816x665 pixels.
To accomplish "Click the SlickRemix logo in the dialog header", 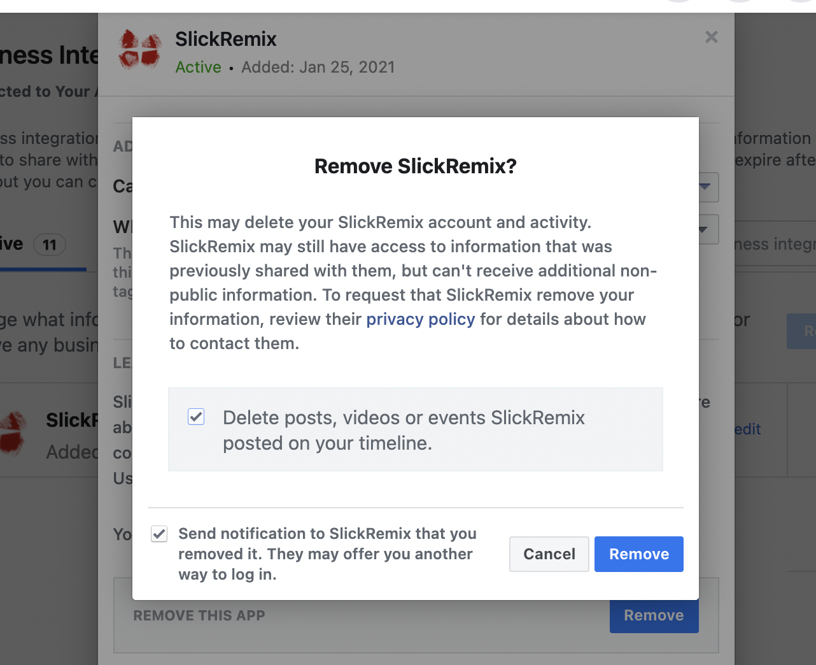I will point(139,50).
